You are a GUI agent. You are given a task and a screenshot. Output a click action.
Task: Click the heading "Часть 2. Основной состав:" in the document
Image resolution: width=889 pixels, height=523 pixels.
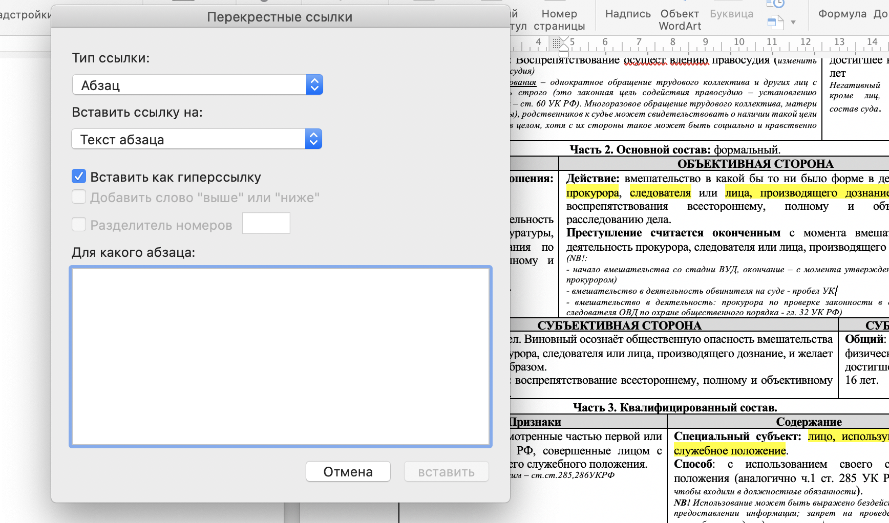[x=640, y=149]
